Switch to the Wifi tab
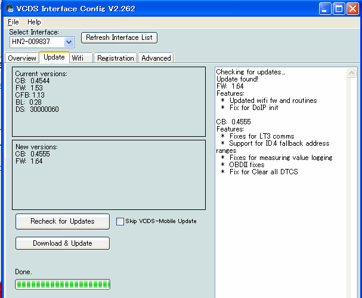This screenshot has height=298, width=362. 81,58
